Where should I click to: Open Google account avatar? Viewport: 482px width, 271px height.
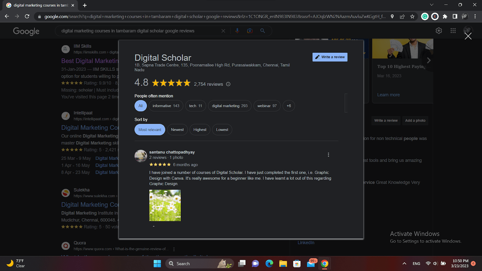[x=468, y=30]
